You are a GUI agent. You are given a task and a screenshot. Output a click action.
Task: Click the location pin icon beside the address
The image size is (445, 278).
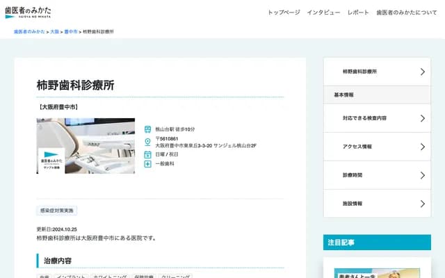coord(147,142)
